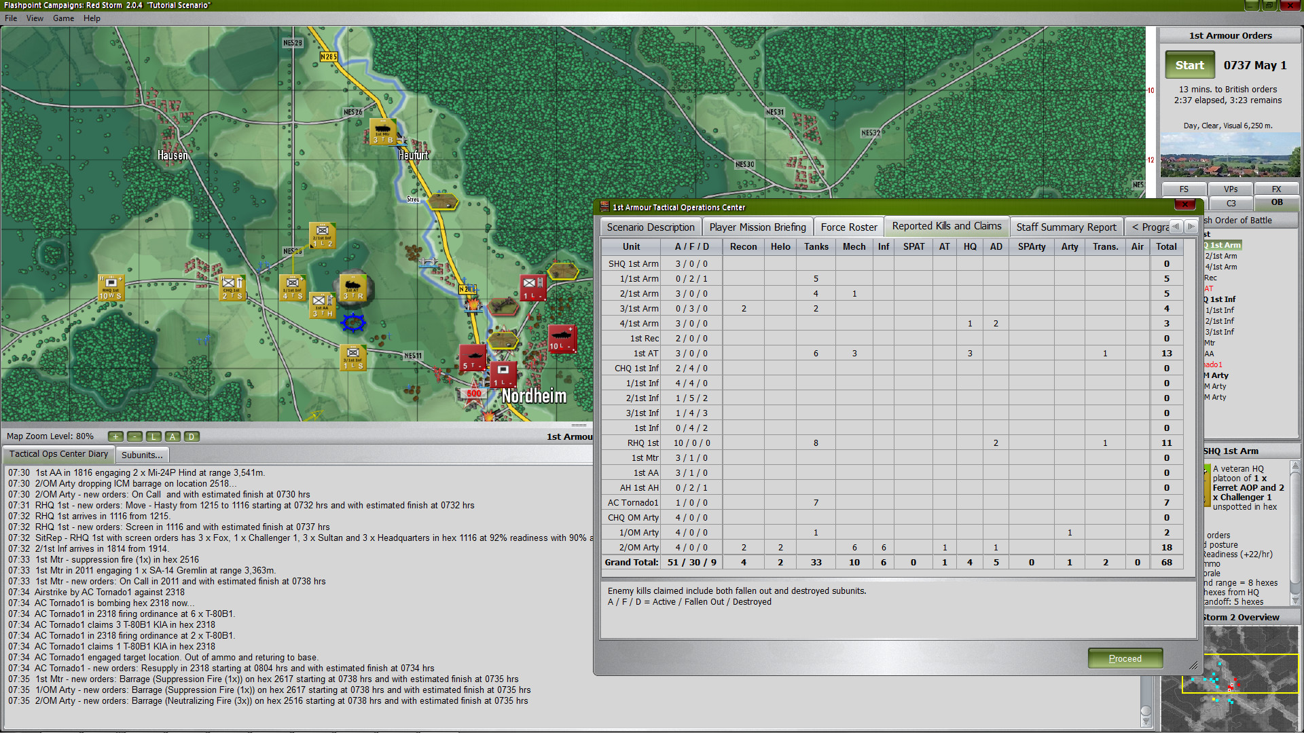This screenshot has width=1304, height=733.
Task: Click the Grand Total row label
Action: point(631,562)
